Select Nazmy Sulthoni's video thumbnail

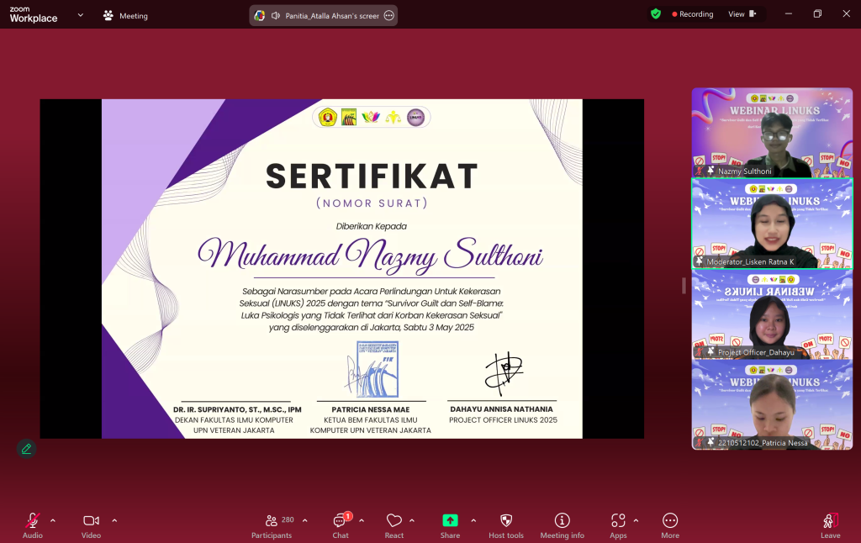(x=772, y=132)
